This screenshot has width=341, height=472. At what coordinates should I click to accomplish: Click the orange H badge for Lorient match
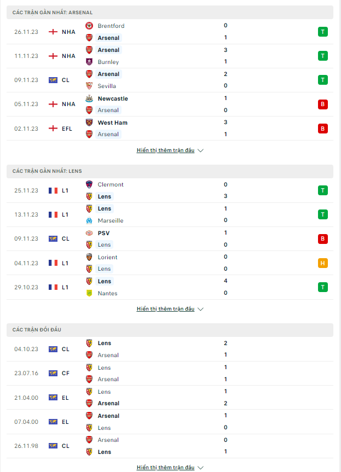322,263
